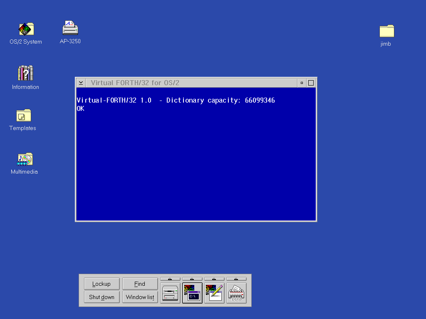Viewport: 426px width, 319px height.
Task: Open the drawer above the Shredder icon
Action: coord(236,279)
